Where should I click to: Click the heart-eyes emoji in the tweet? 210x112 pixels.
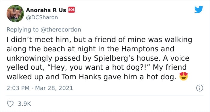click(184, 76)
